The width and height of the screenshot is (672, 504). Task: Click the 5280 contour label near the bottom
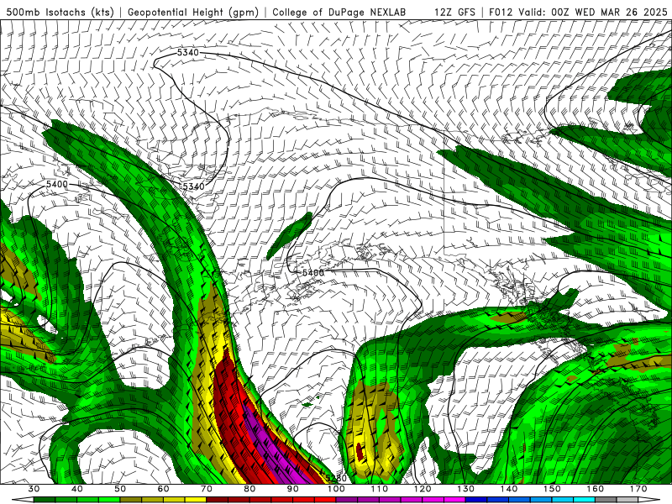[x=336, y=478]
